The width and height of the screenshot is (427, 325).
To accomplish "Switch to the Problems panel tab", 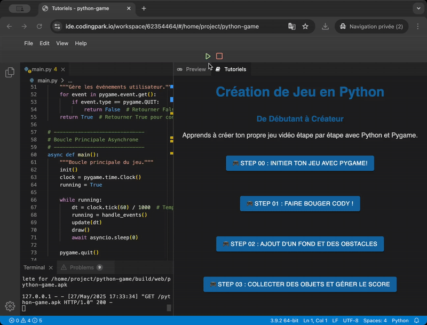I will 81,267.
